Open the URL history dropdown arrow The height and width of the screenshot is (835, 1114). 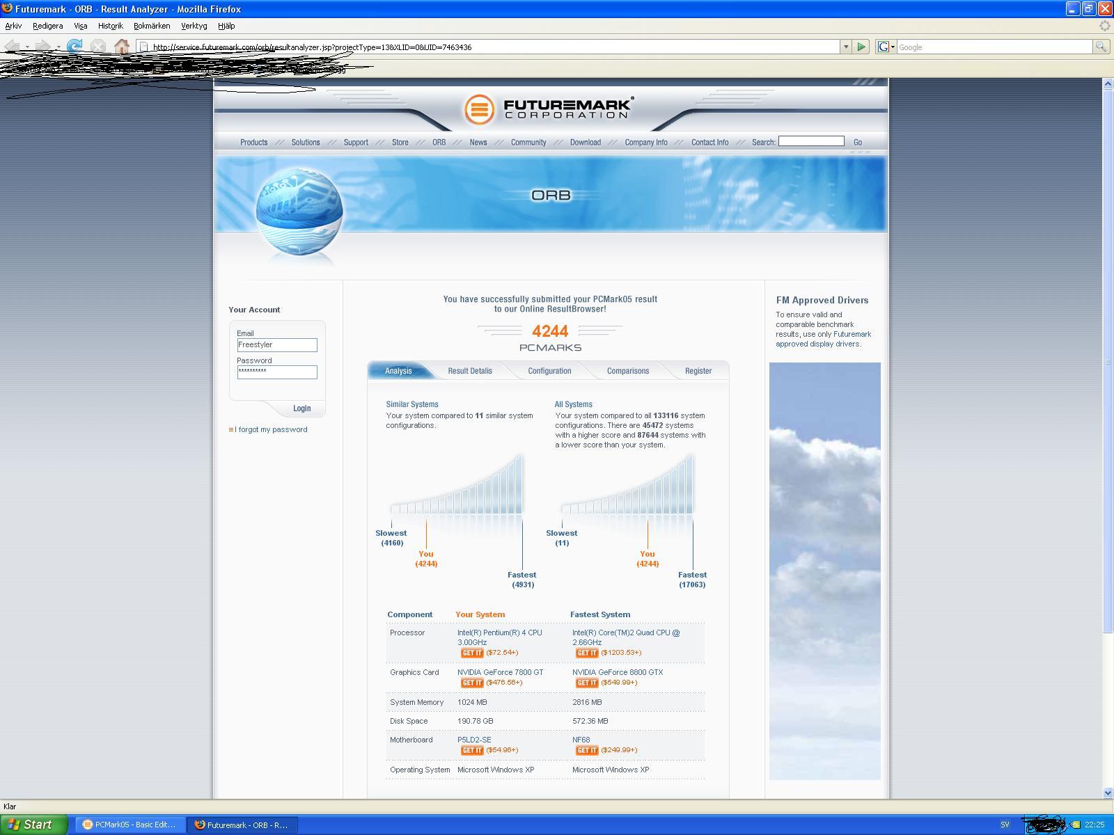[x=846, y=47]
